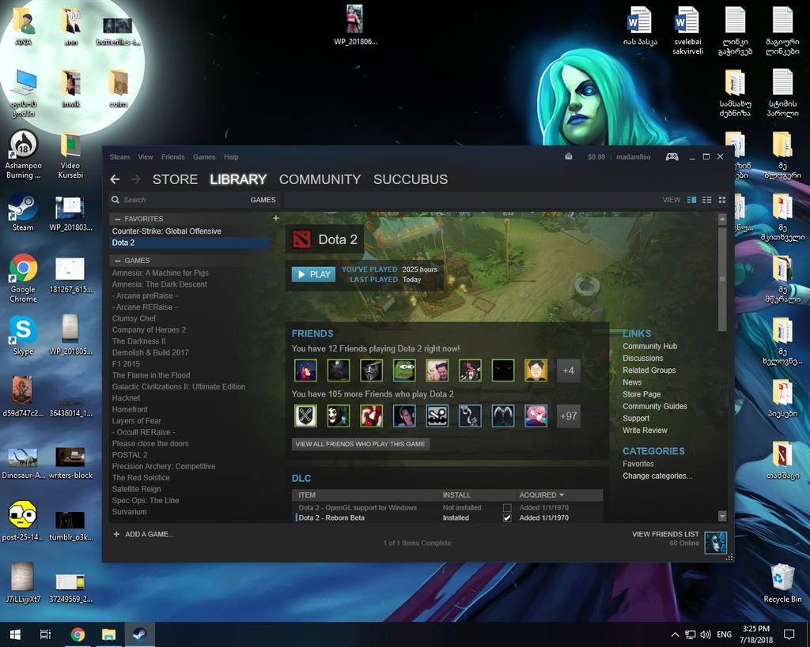Open the Recycle Bin on the desktop
810x647 pixels.
(782, 584)
